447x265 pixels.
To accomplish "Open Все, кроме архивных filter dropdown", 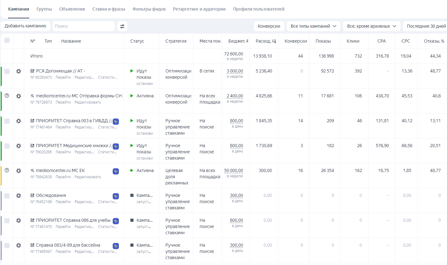I will 371,26.
